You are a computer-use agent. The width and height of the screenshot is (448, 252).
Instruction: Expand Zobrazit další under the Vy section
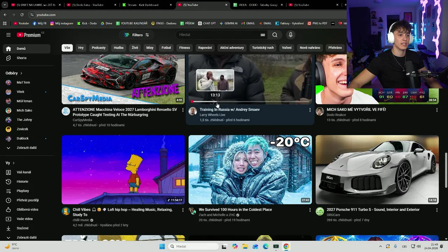(27, 237)
